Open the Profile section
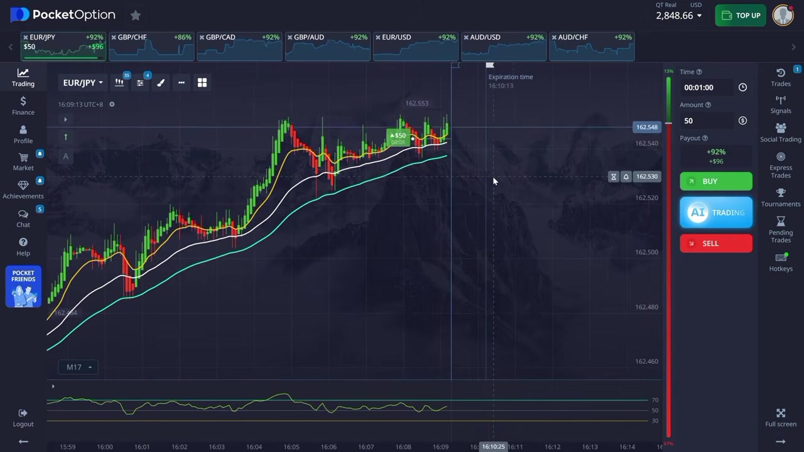Screen dimensions: 804x452 (23, 134)
